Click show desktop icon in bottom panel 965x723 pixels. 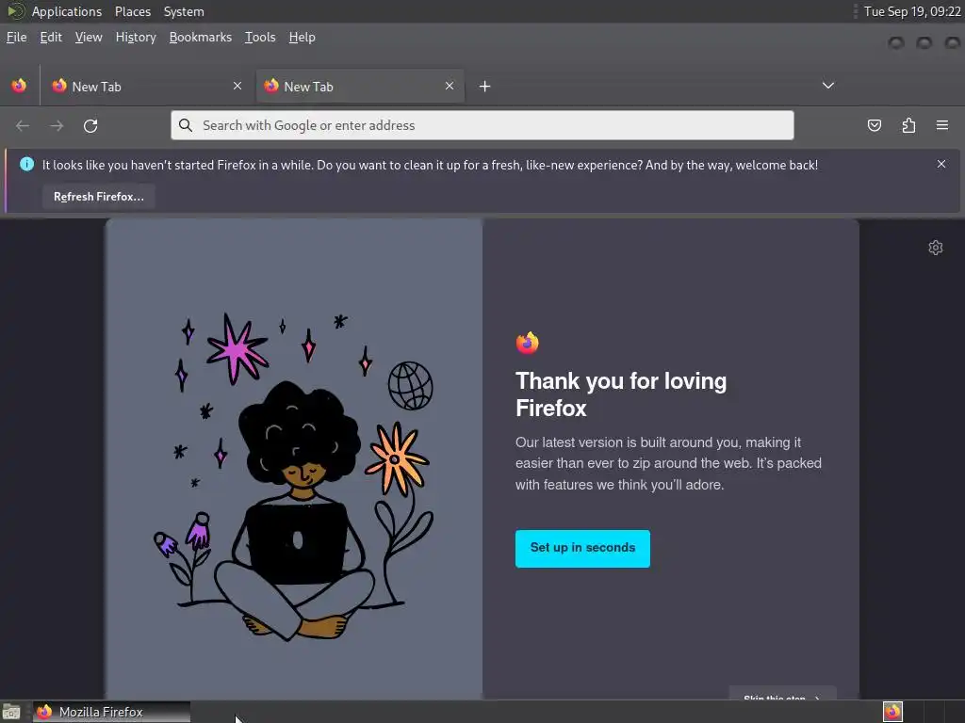point(11,712)
